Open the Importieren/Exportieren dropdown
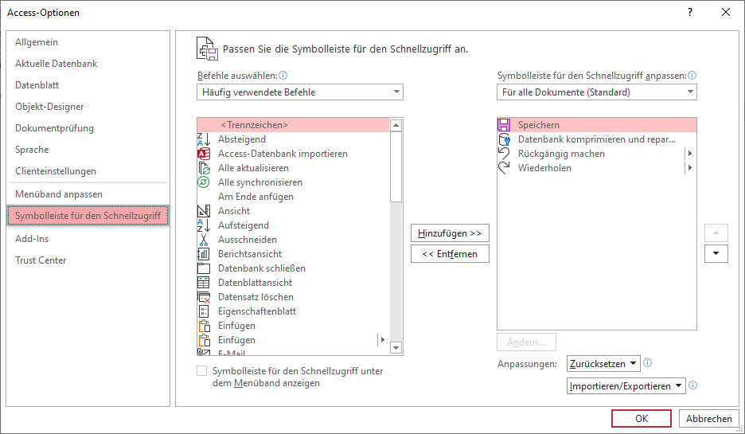This screenshot has width=745, height=434. 626,386
